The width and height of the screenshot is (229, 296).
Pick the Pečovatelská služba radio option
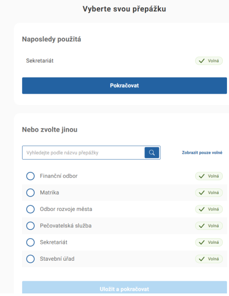[x=30, y=226]
